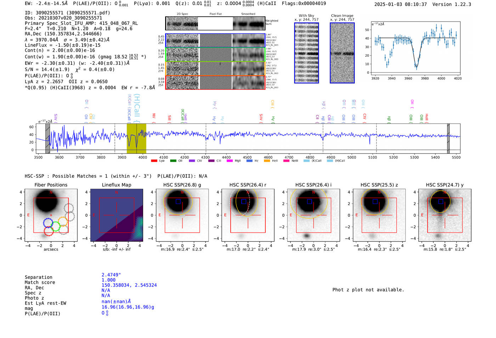The image size is (496, 338).
Task: Click the red dashed fiber circle in Fiber Positions
Action: click(x=49, y=231)
